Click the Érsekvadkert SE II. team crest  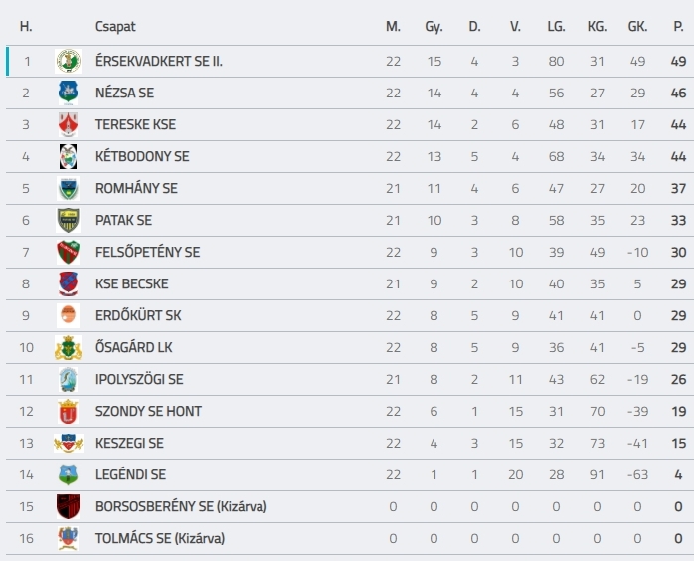[x=69, y=61]
